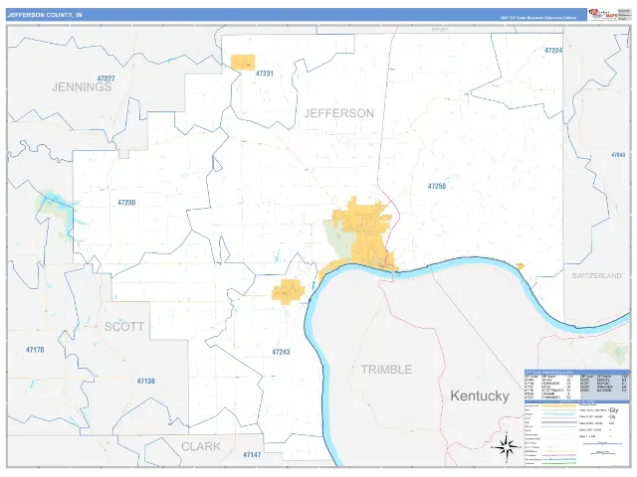
Task: Click the compass rose icon
Action: coord(507,447)
